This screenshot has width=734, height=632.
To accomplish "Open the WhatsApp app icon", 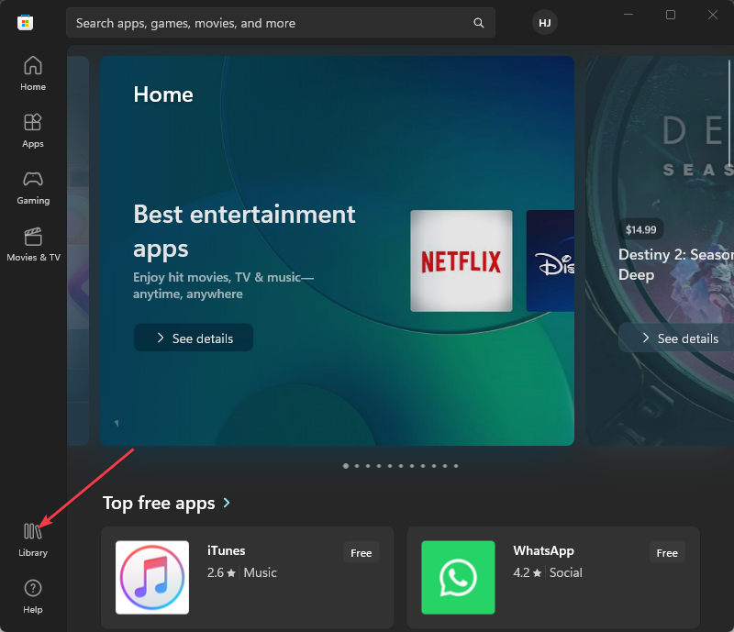I will click(x=458, y=577).
